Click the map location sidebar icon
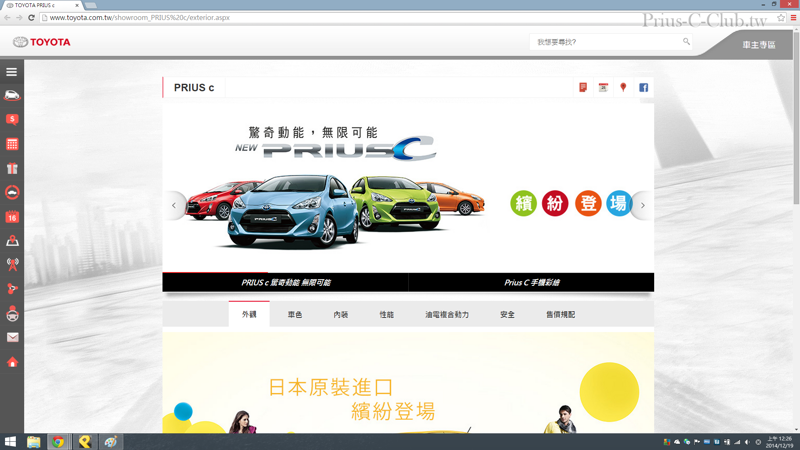Image resolution: width=800 pixels, height=450 pixels. 12,240
